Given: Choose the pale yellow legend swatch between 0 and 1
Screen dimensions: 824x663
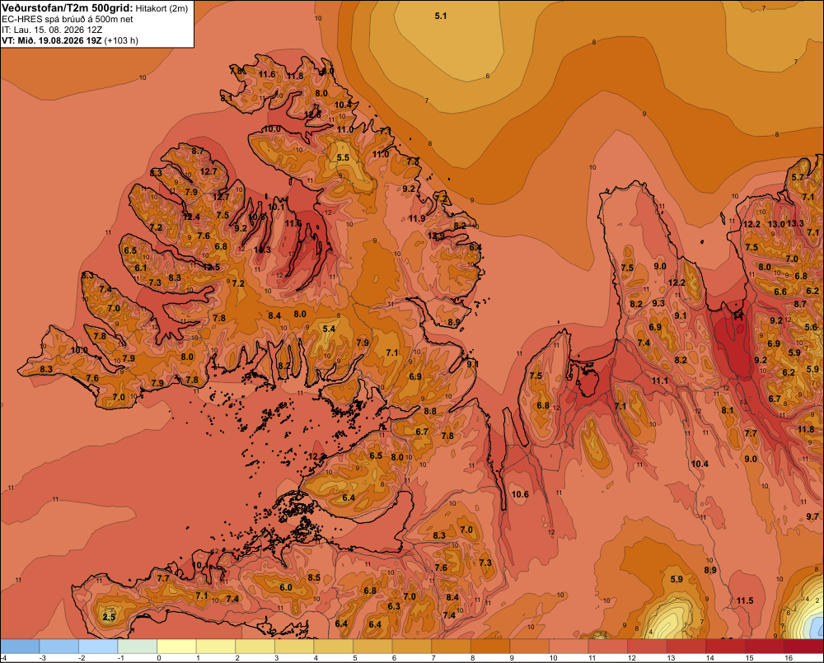Looking at the screenshot, I should [x=176, y=646].
